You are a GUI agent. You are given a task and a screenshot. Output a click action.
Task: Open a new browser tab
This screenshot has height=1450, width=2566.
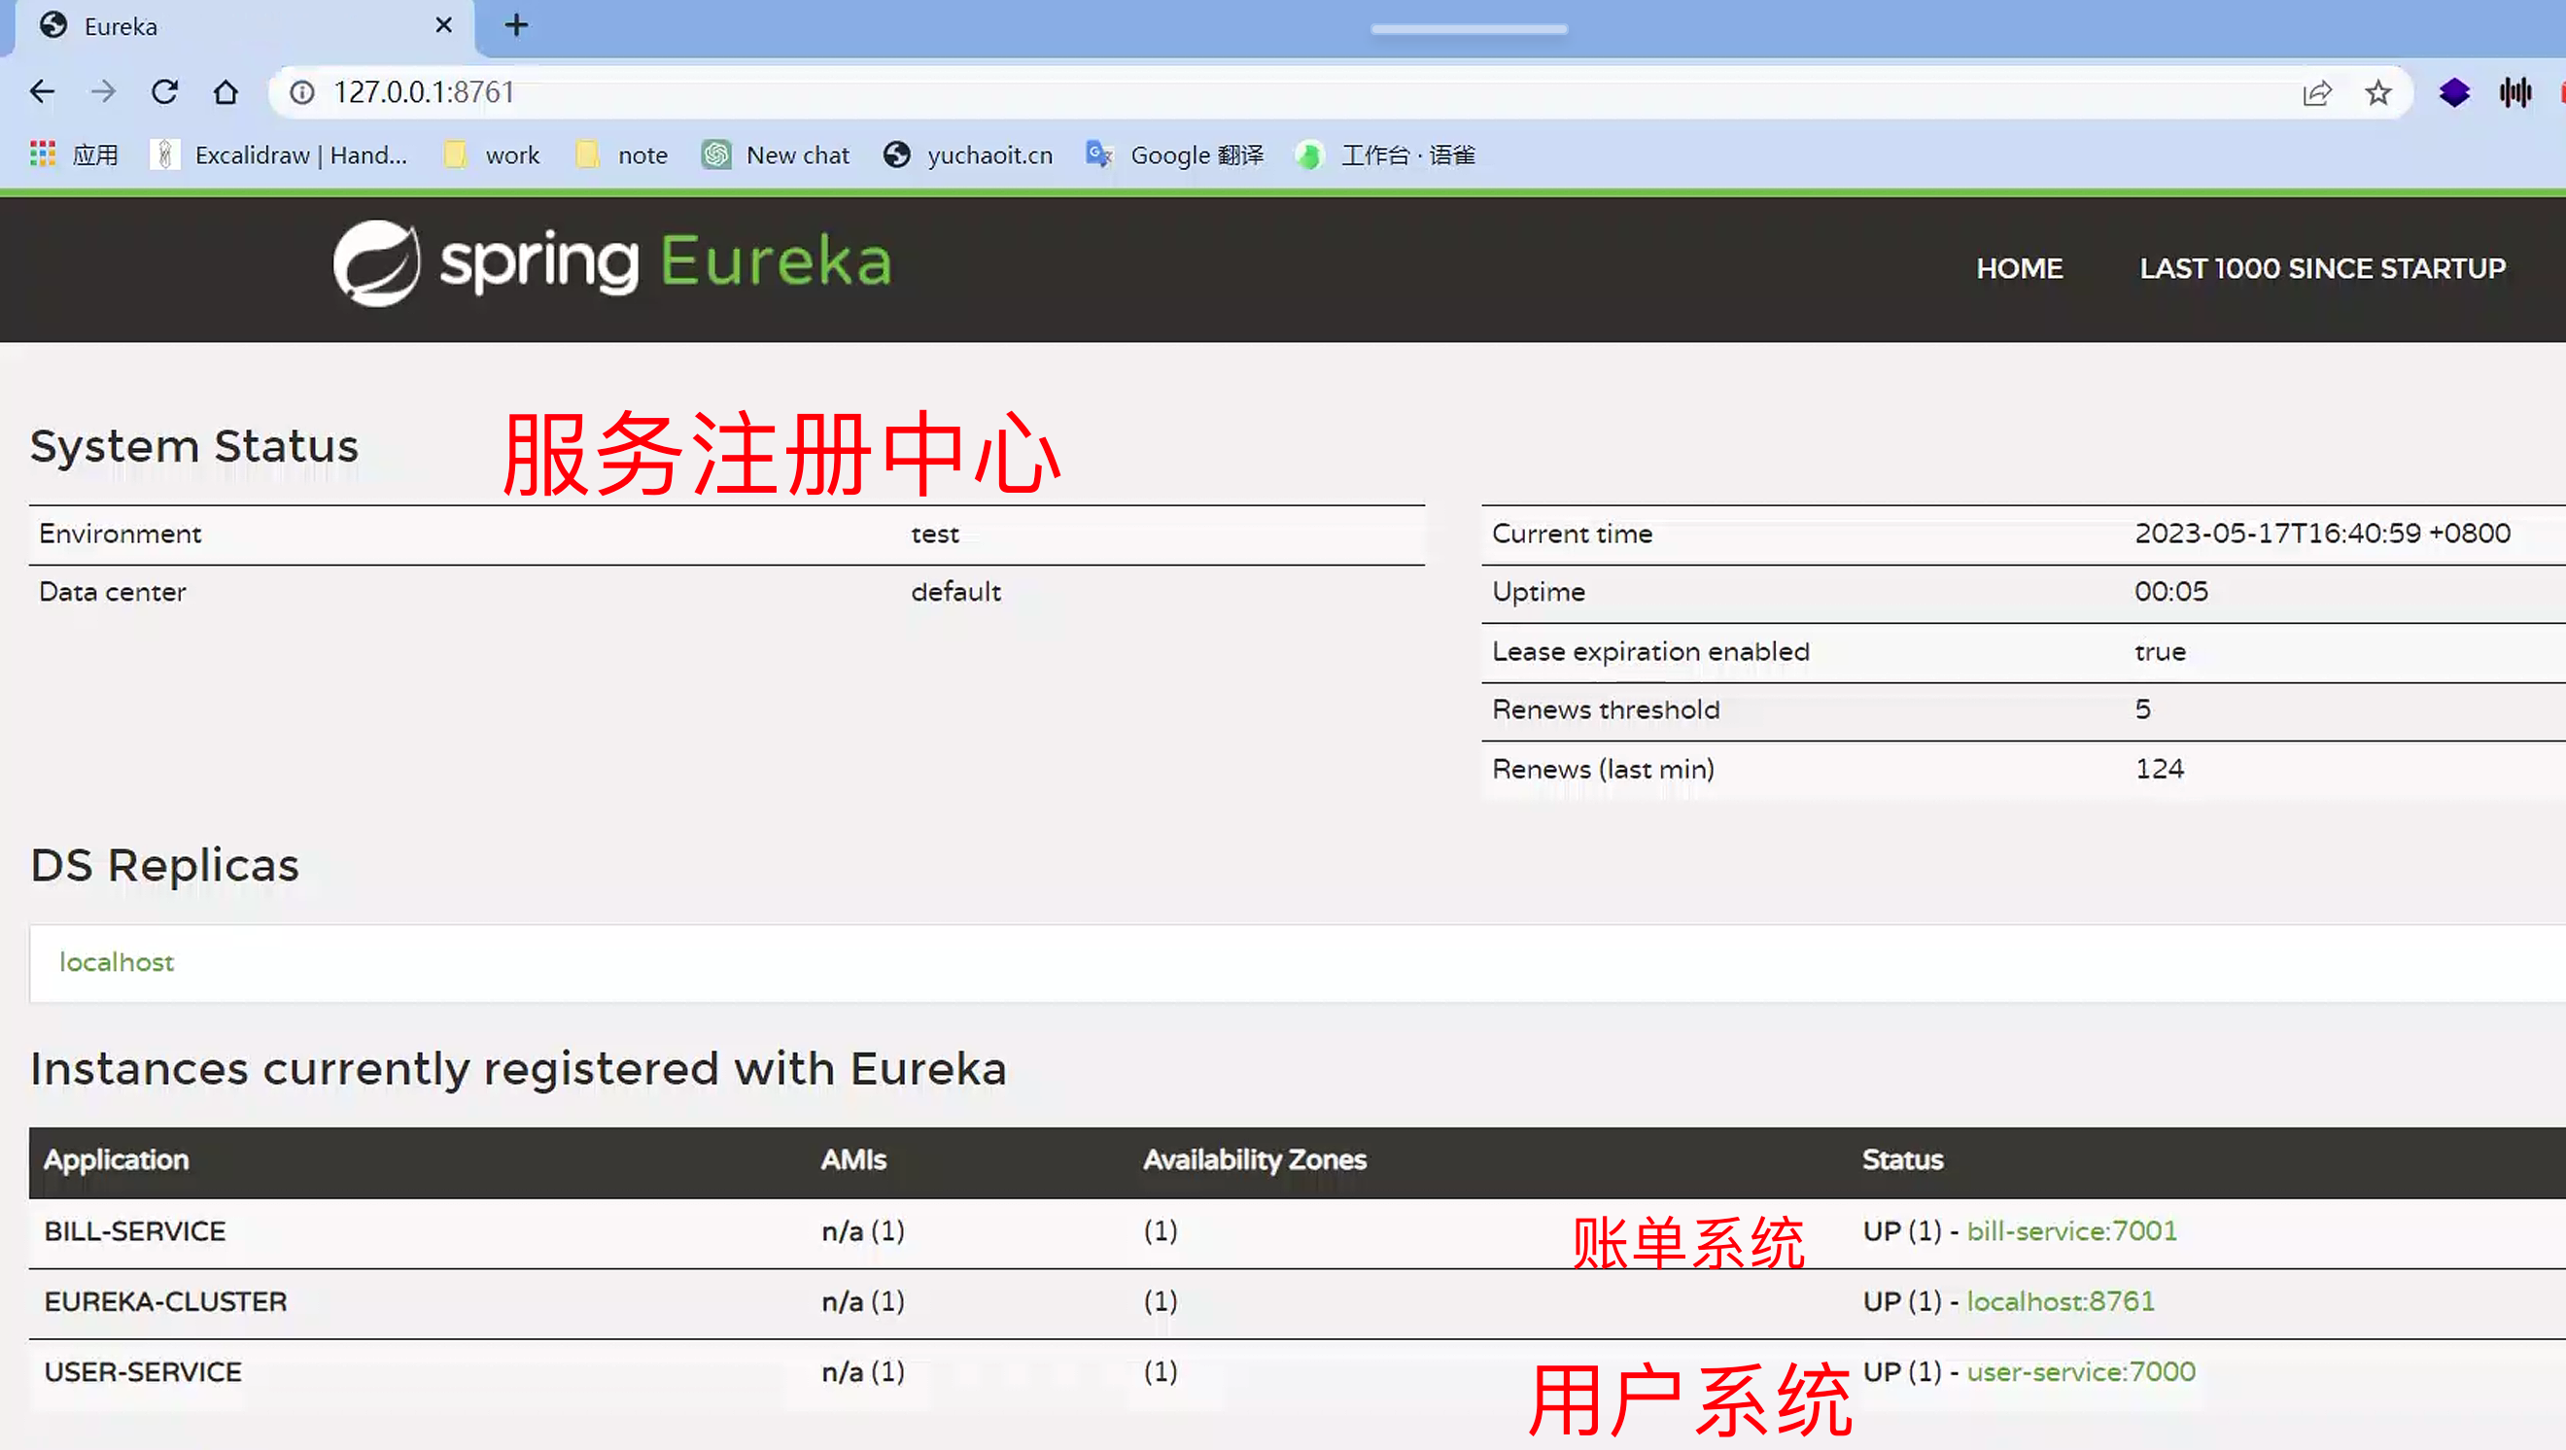coord(516,25)
